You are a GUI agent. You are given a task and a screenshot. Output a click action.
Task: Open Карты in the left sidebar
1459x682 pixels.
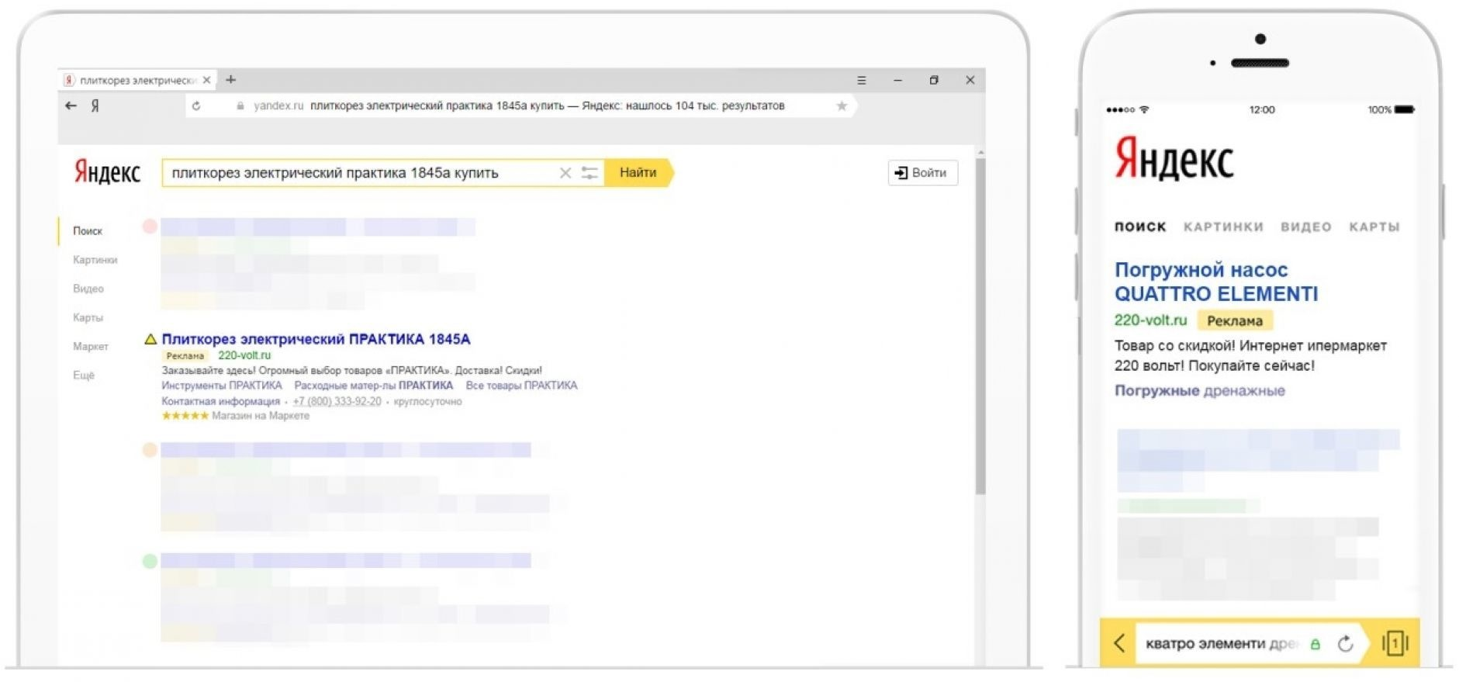[88, 317]
